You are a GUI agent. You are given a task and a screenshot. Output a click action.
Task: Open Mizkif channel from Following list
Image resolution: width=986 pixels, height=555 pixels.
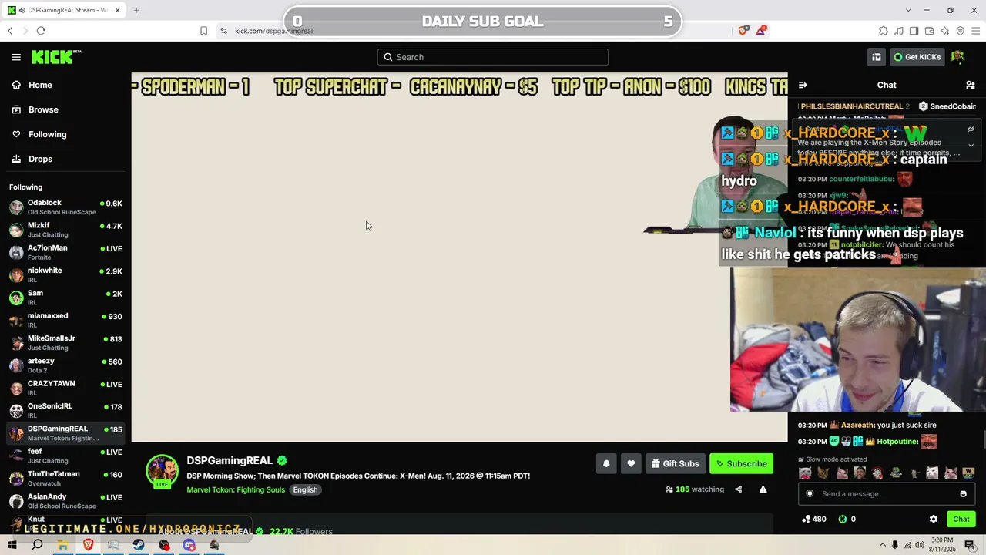tap(65, 230)
